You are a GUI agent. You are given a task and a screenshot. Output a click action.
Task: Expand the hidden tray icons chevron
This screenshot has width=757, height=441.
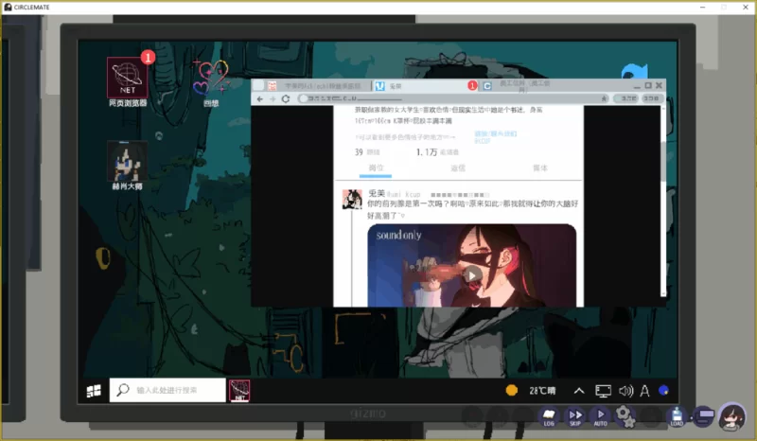coord(579,390)
